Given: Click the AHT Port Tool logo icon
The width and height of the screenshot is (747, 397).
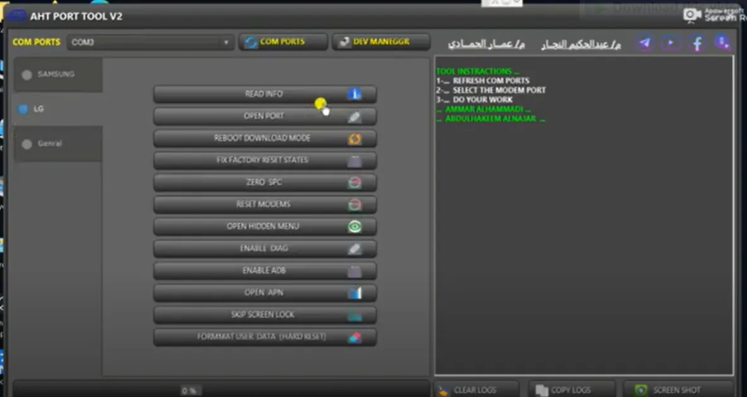Looking at the screenshot, I should tap(16, 16).
